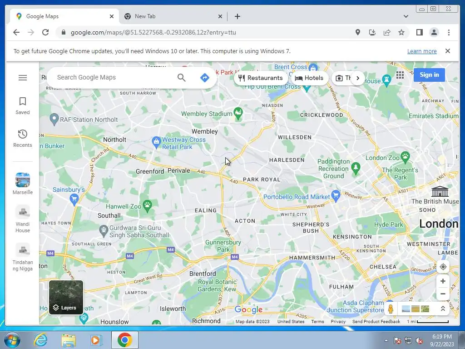Open a new browser tab

tap(237, 16)
